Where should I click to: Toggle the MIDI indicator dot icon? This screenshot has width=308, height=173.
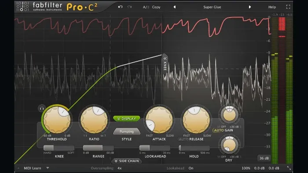pyautogui.click(x=18, y=168)
